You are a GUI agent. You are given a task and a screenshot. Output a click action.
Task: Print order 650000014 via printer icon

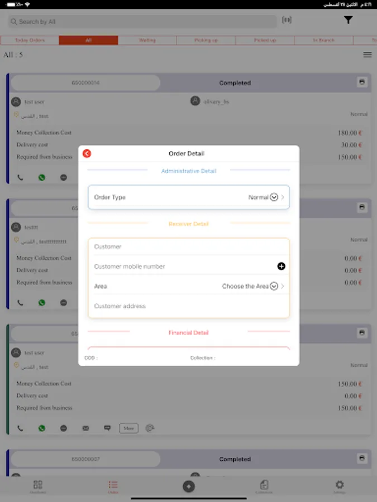tap(362, 83)
